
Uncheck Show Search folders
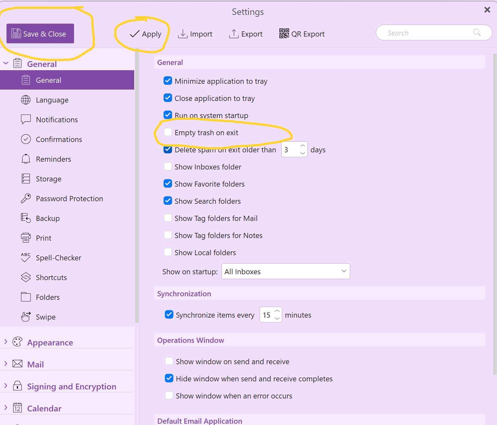tap(168, 201)
